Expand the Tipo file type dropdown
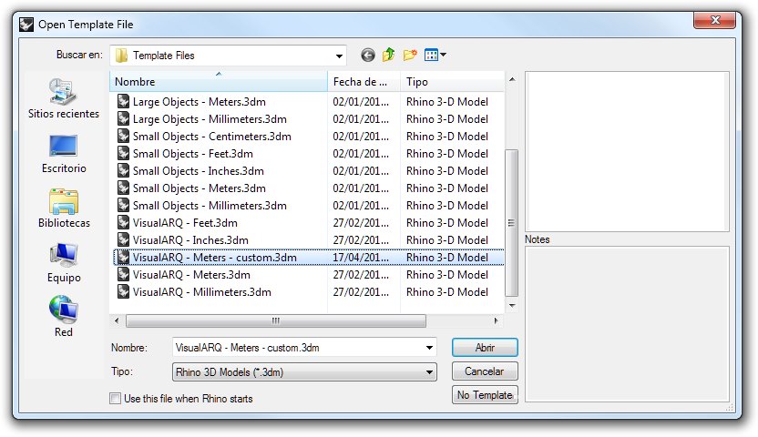This screenshot has height=437, width=758. 429,372
